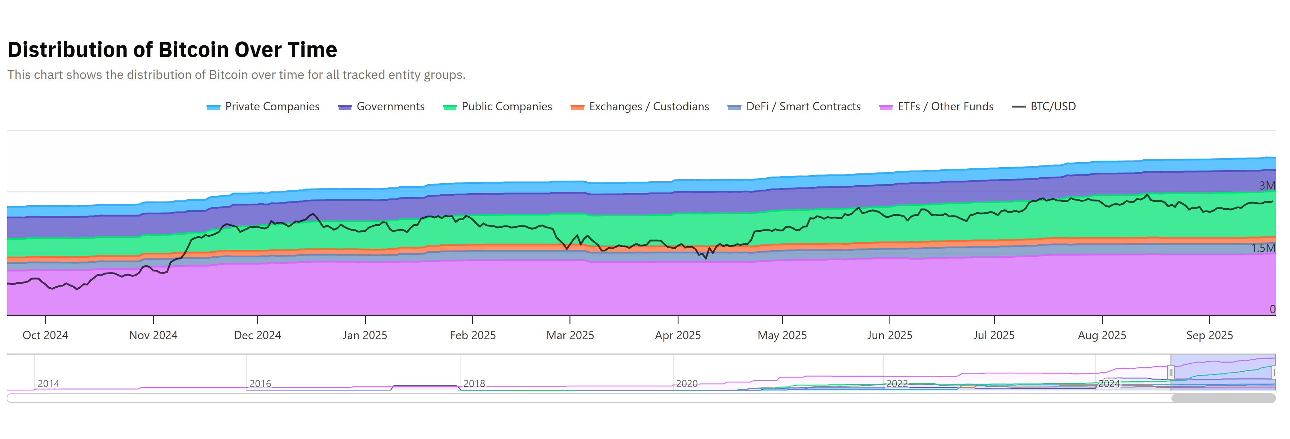Click the 3M y-axis value label
The height and width of the screenshot is (439, 1290).
pyautogui.click(x=1267, y=186)
